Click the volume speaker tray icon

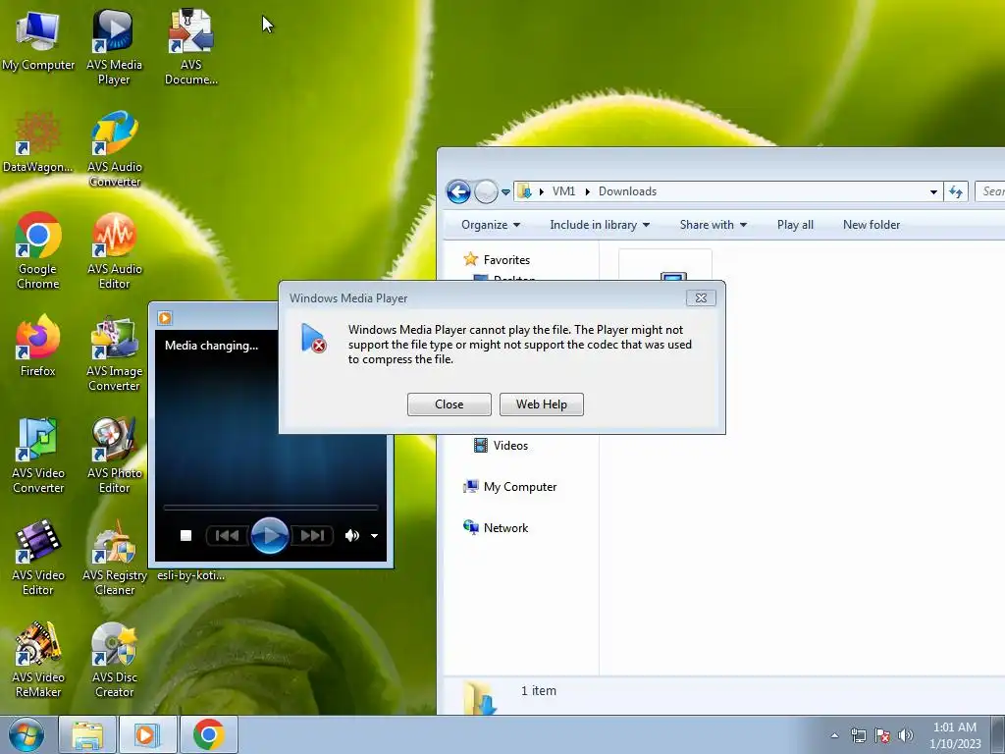click(905, 735)
